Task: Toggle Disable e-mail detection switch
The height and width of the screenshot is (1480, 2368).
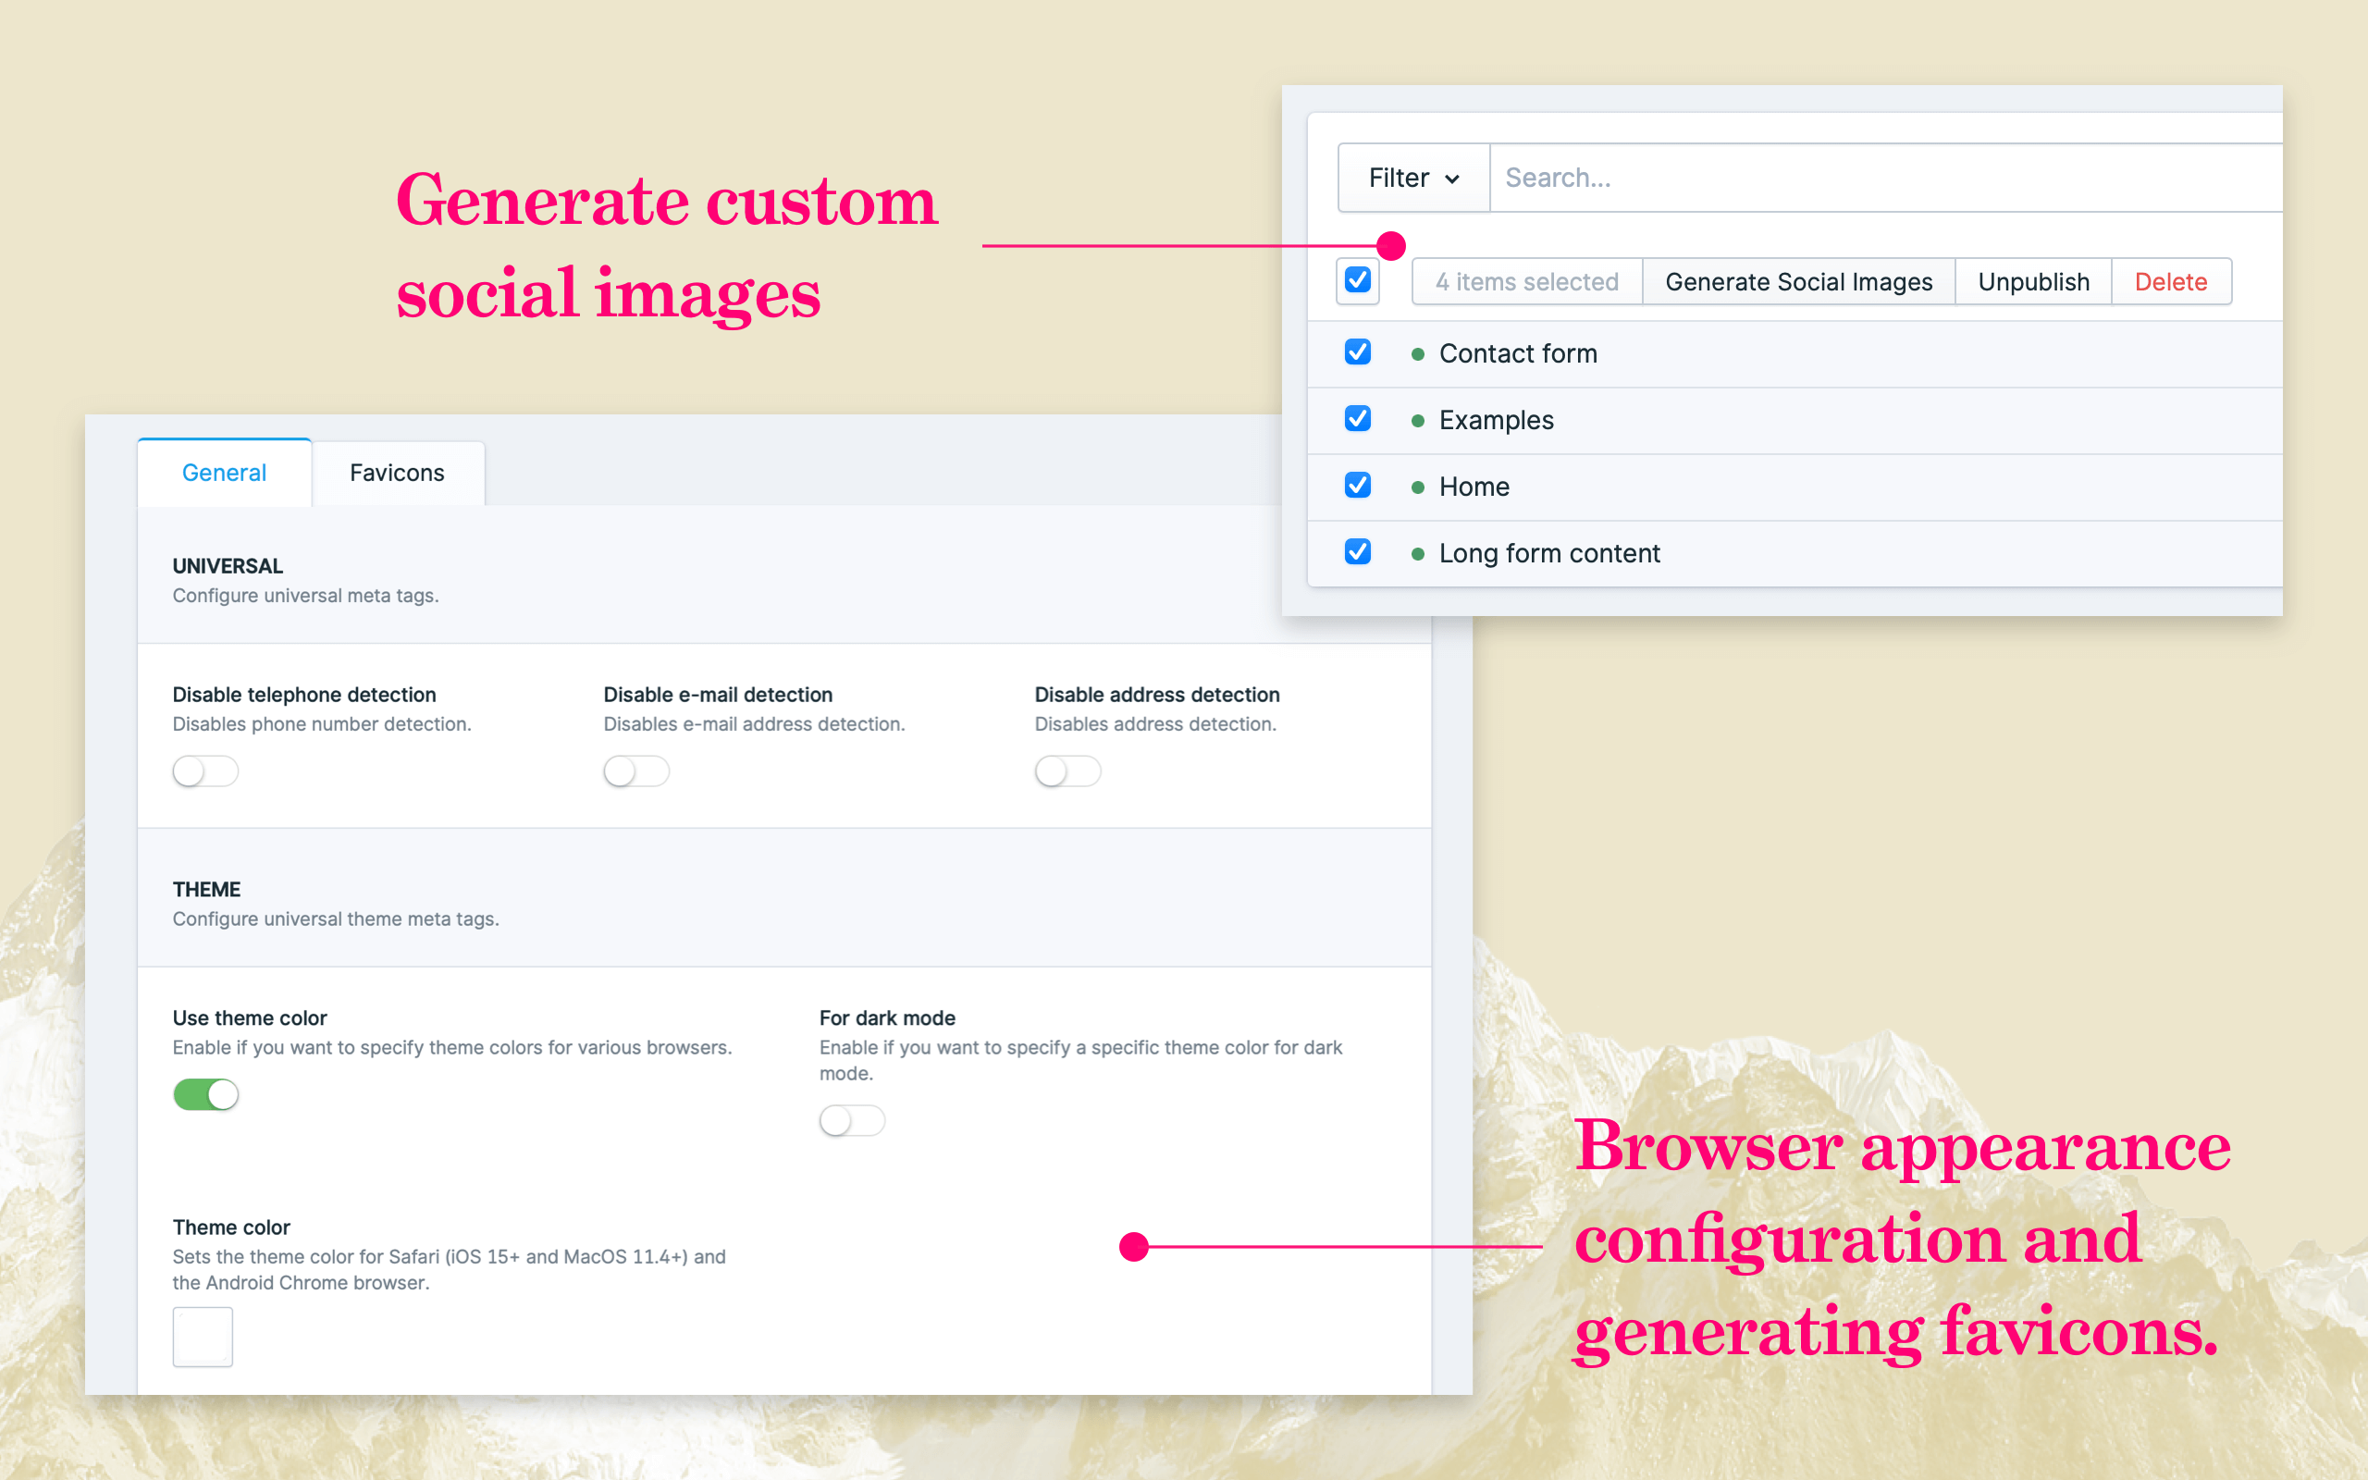Action: (636, 771)
